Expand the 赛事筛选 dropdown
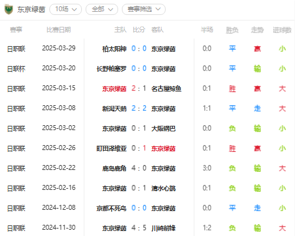Viewport: 295px width, 236px height. click(144, 9)
